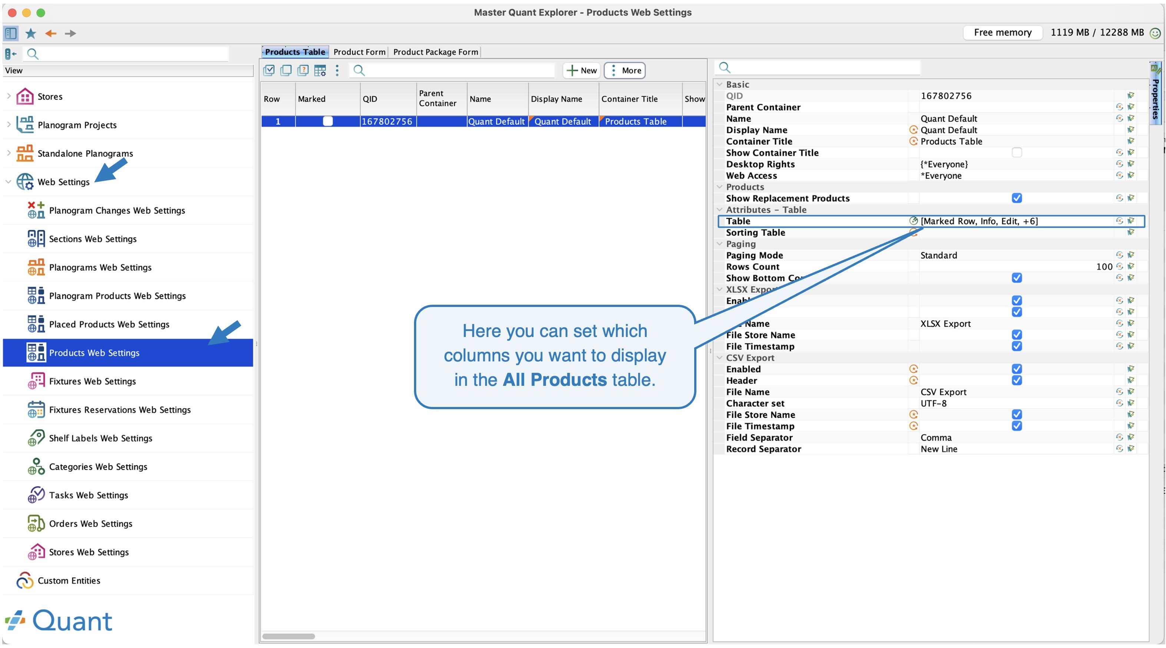Select Shelf Labels Web Settings
Image resolution: width=1166 pixels, height=648 pixels.
click(x=100, y=438)
